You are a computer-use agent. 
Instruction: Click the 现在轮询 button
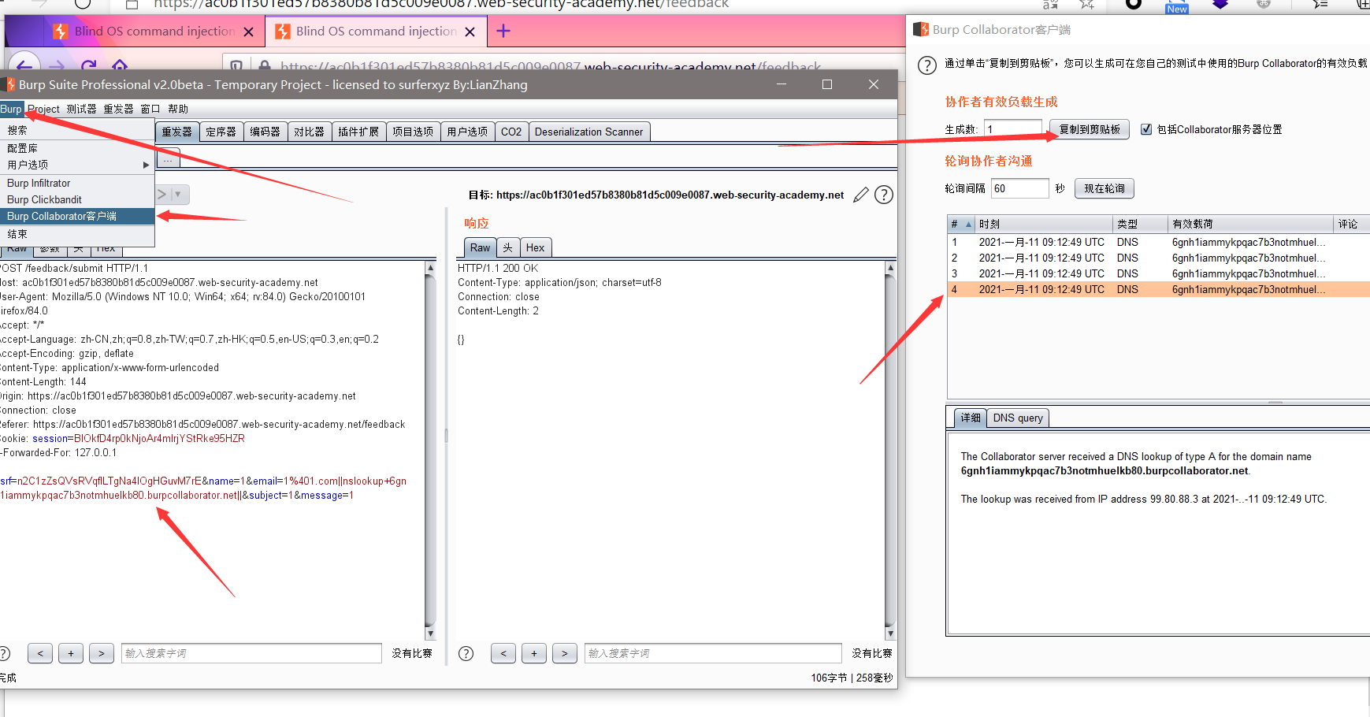1105,188
